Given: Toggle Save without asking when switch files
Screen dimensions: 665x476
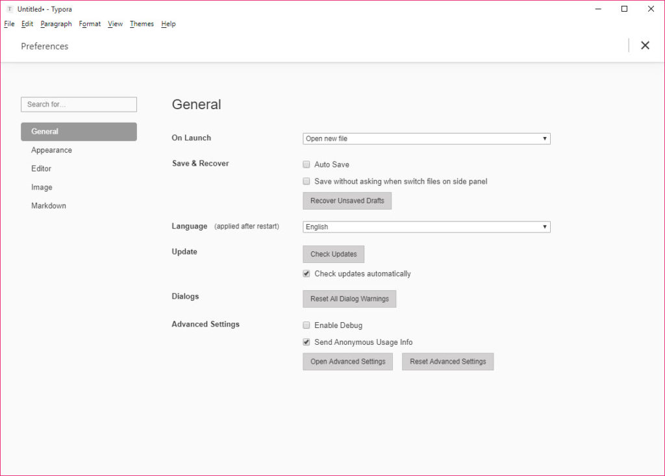Looking at the screenshot, I should (307, 182).
